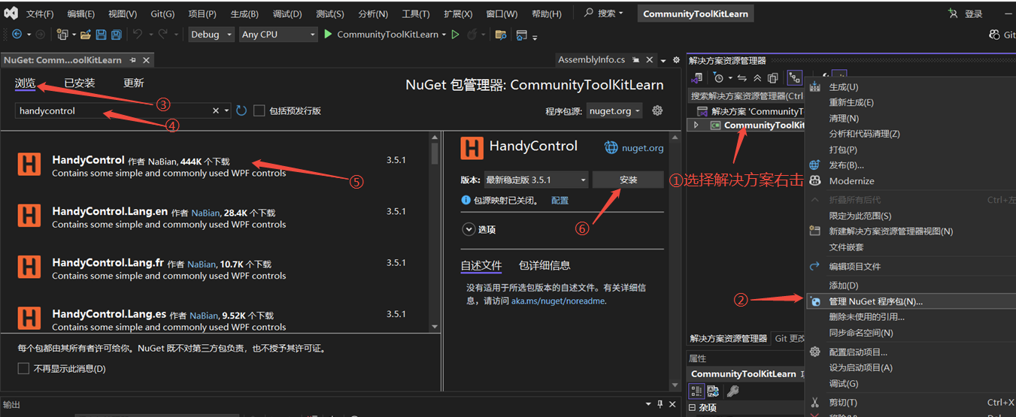This screenshot has height=417, width=1016.
Task: Toggle the track active item icon
Action: point(795,77)
